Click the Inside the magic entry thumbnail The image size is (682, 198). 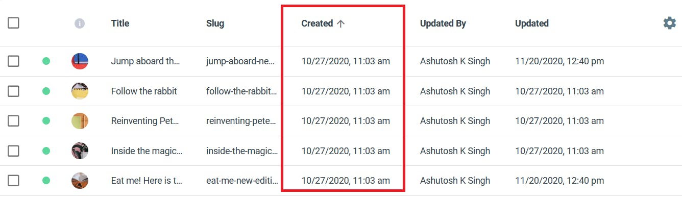tap(80, 151)
